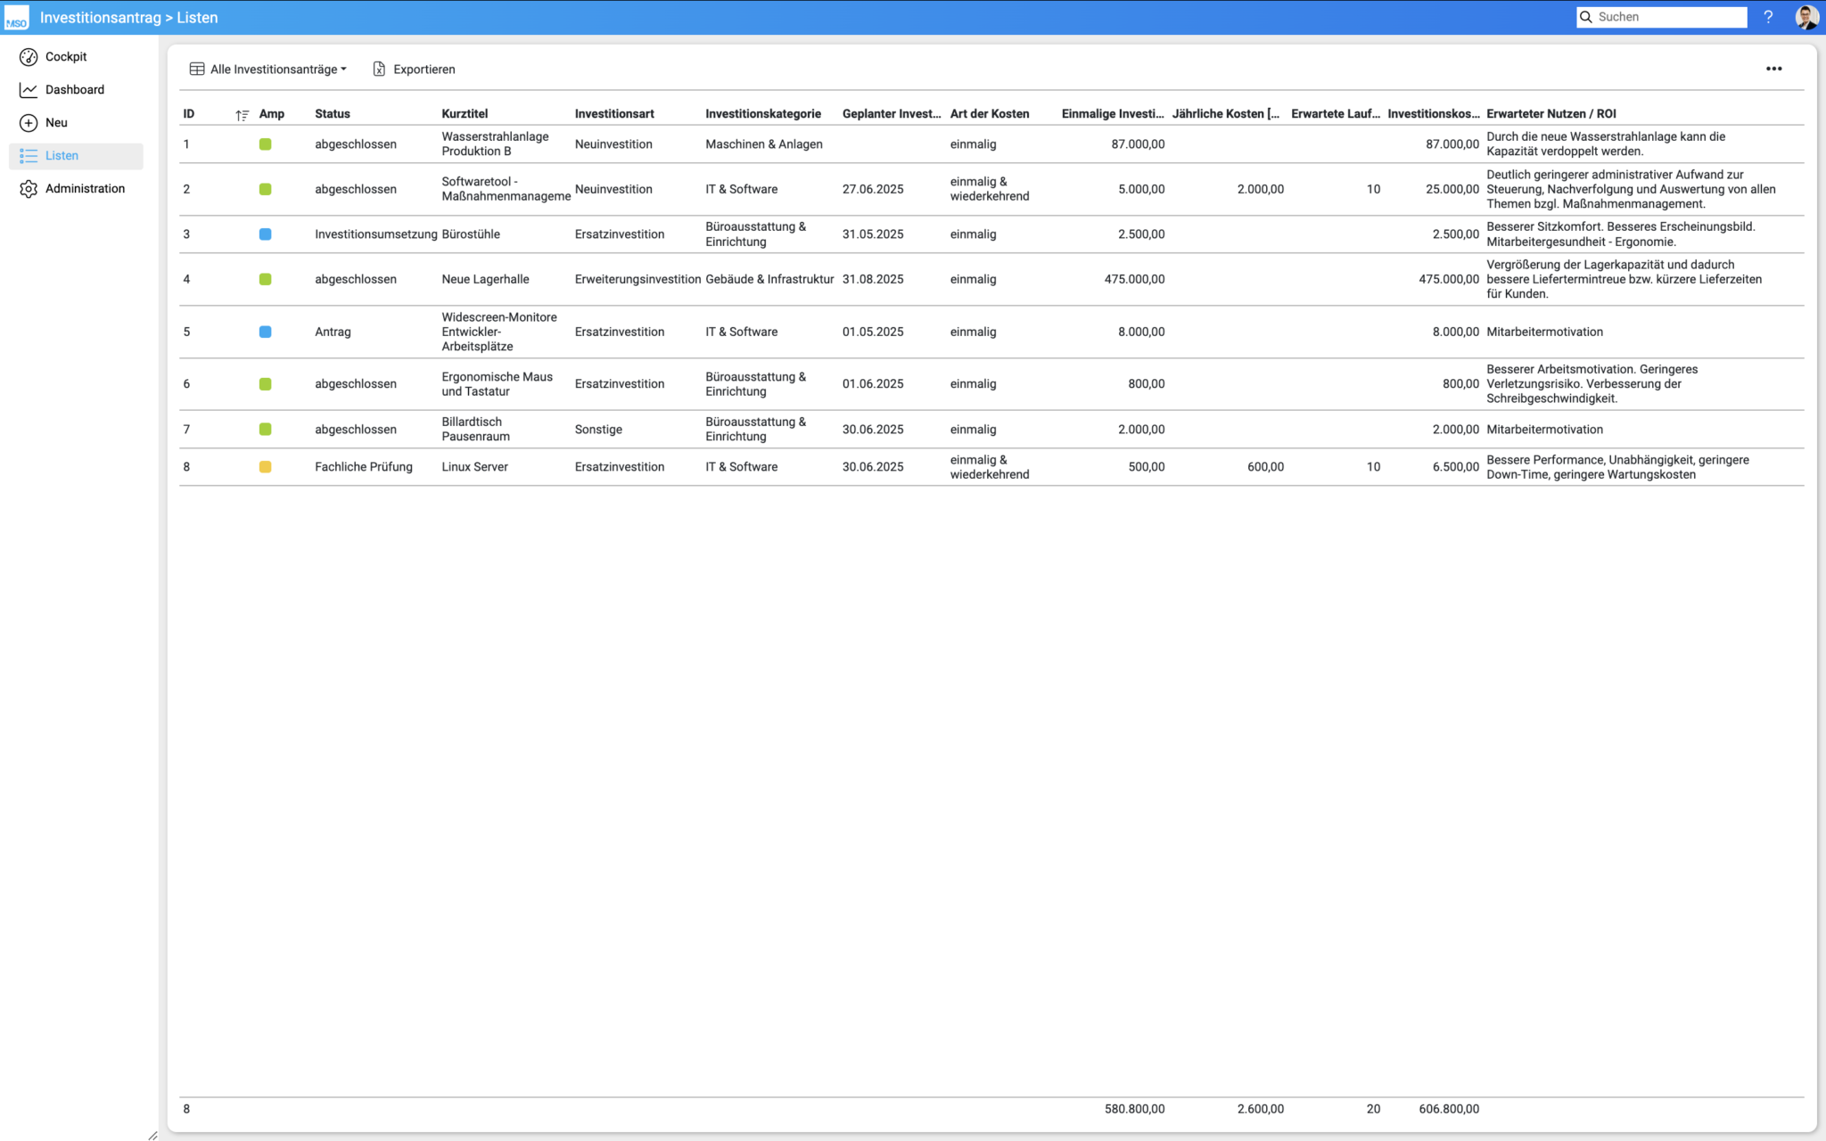The height and width of the screenshot is (1141, 1826).
Task: Click the Einmalige Investi... column header
Action: click(1113, 114)
